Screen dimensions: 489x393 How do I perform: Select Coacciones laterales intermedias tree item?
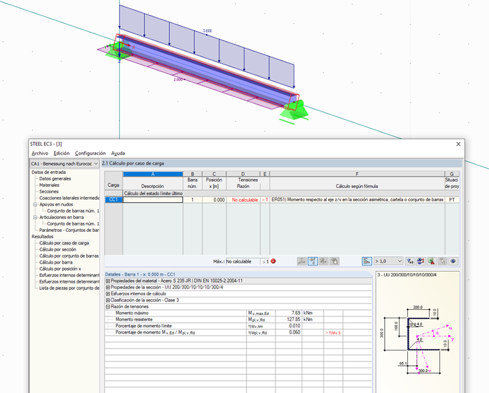(69, 198)
